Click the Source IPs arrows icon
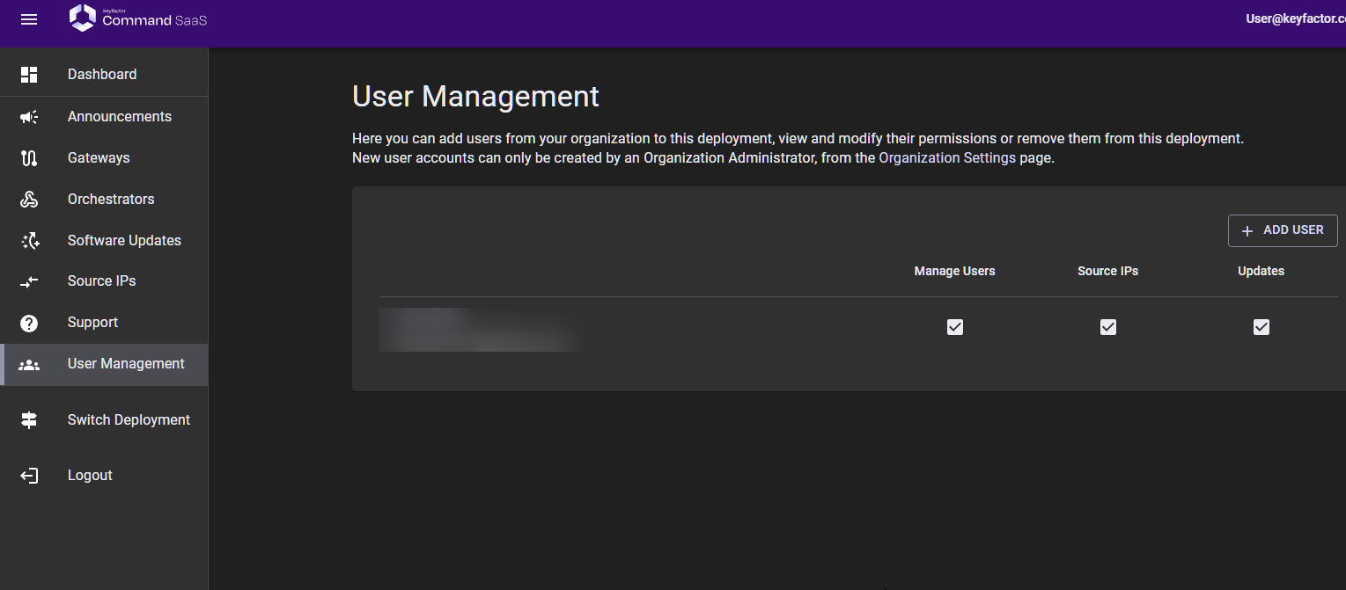This screenshot has width=1346, height=590. 29,281
